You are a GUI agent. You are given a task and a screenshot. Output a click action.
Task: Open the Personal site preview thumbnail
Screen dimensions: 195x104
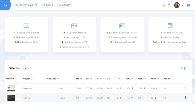tap(11, 88)
